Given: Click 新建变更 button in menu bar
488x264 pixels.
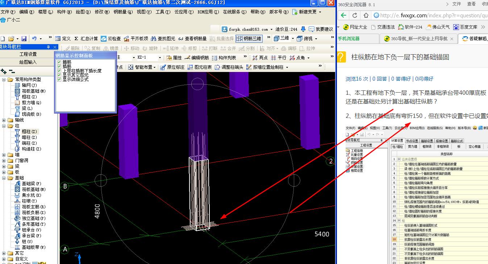Looking at the screenshot, I should click(308, 12).
